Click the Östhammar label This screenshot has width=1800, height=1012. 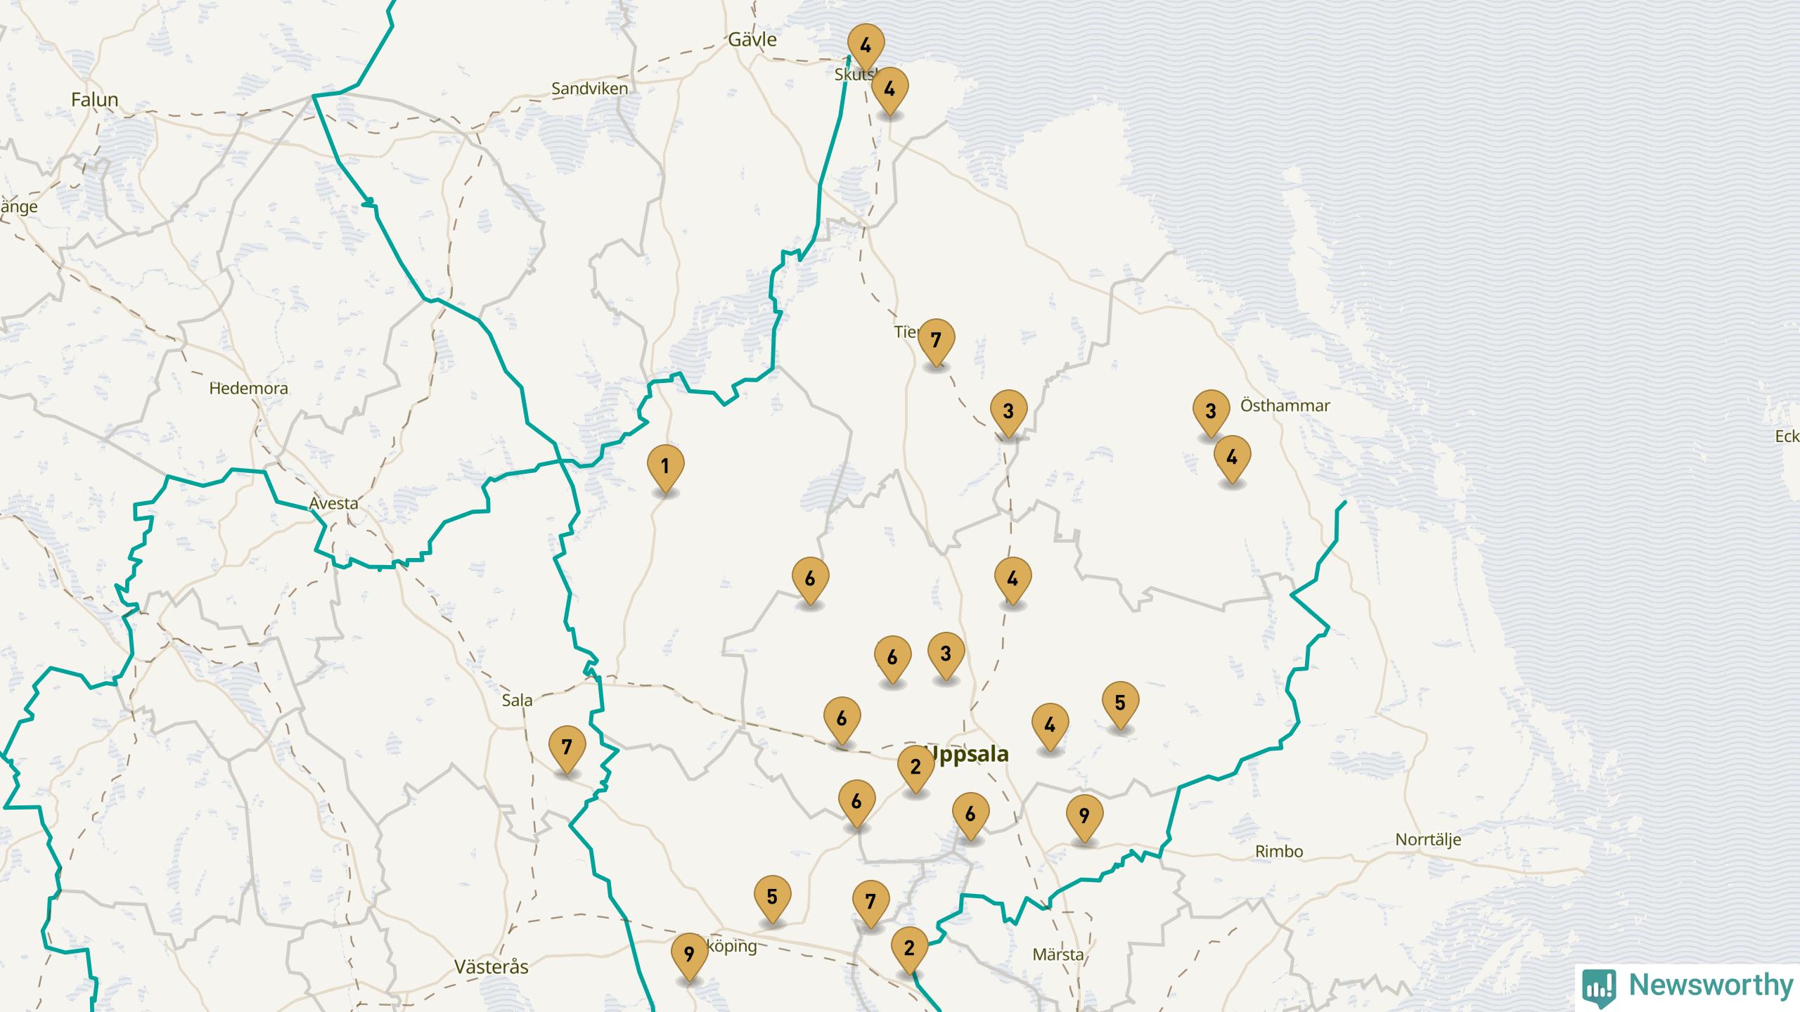coord(1285,406)
